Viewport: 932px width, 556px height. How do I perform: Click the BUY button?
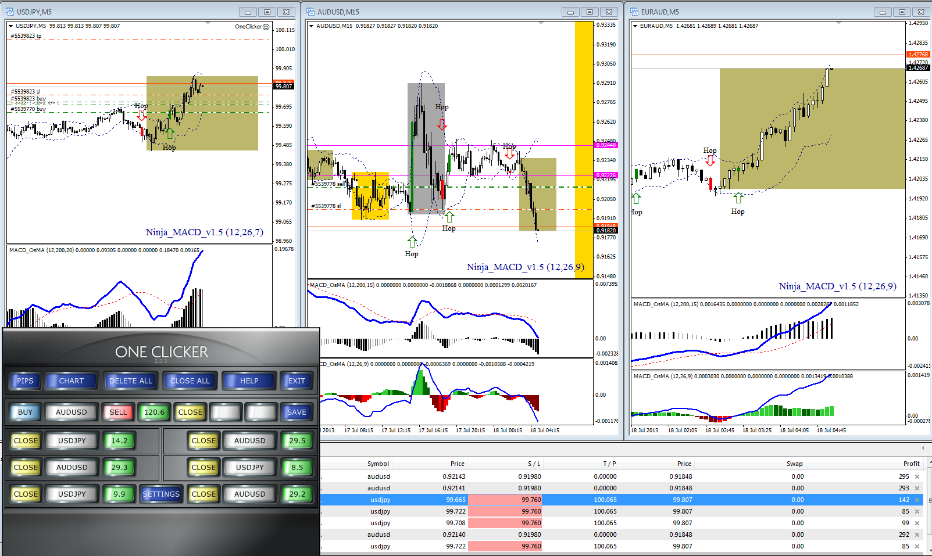pyautogui.click(x=25, y=412)
